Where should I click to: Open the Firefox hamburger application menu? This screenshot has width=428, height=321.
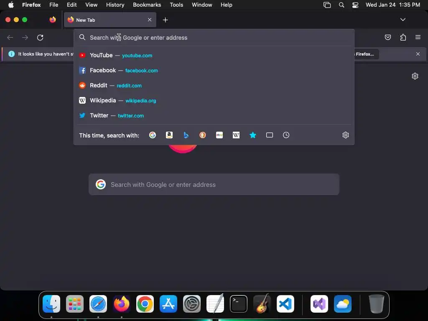coord(418,37)
